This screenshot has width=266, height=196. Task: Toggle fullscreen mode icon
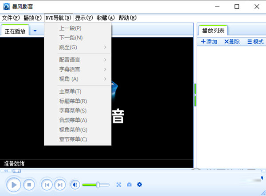click(119, 184)
